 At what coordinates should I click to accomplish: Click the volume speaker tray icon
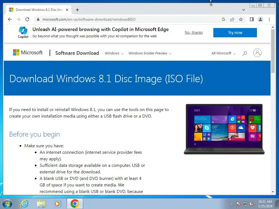251,204
